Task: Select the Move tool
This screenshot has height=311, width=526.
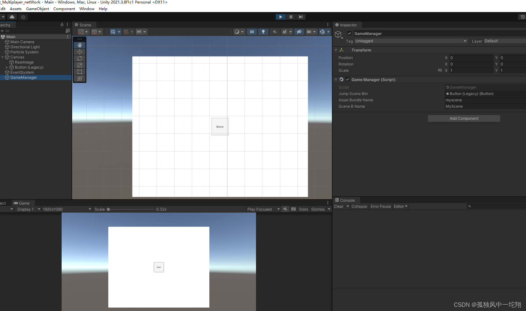Action: point(80,51)
